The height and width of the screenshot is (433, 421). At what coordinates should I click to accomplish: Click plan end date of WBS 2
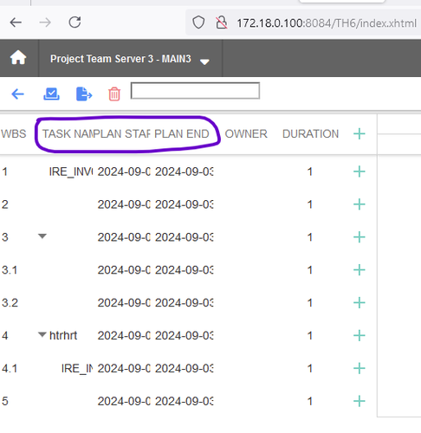tap(184, 205)
